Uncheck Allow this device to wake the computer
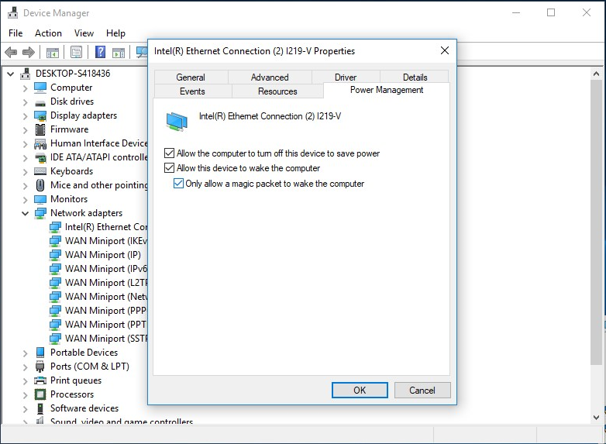 click(169, 168)
